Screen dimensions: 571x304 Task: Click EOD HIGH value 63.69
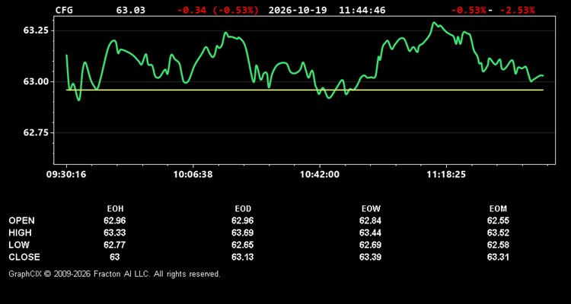coord(242,233)
